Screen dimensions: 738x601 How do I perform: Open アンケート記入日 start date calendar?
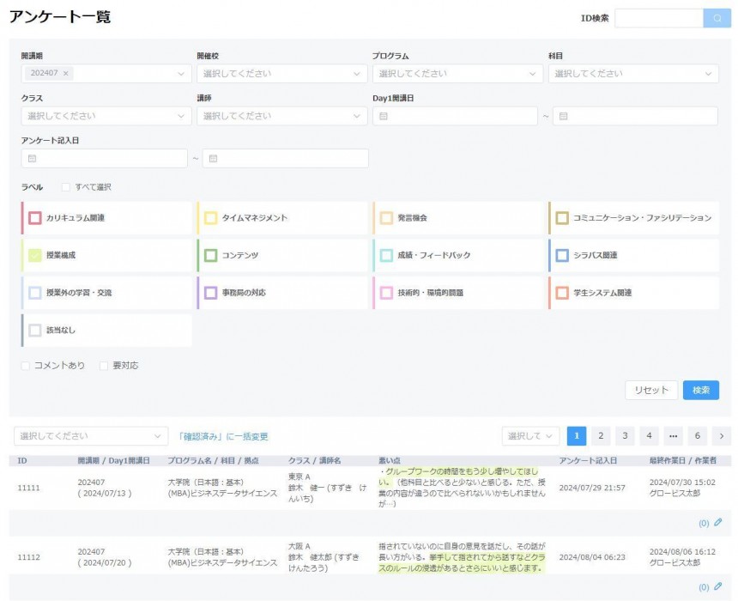point(33,159)
